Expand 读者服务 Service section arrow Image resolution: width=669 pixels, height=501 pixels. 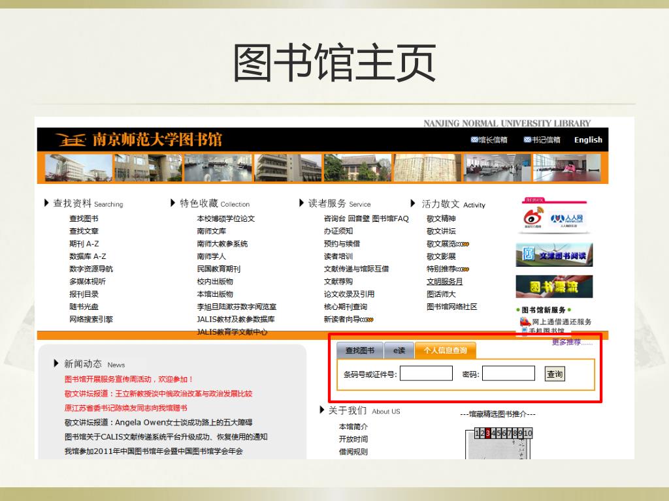302,203
